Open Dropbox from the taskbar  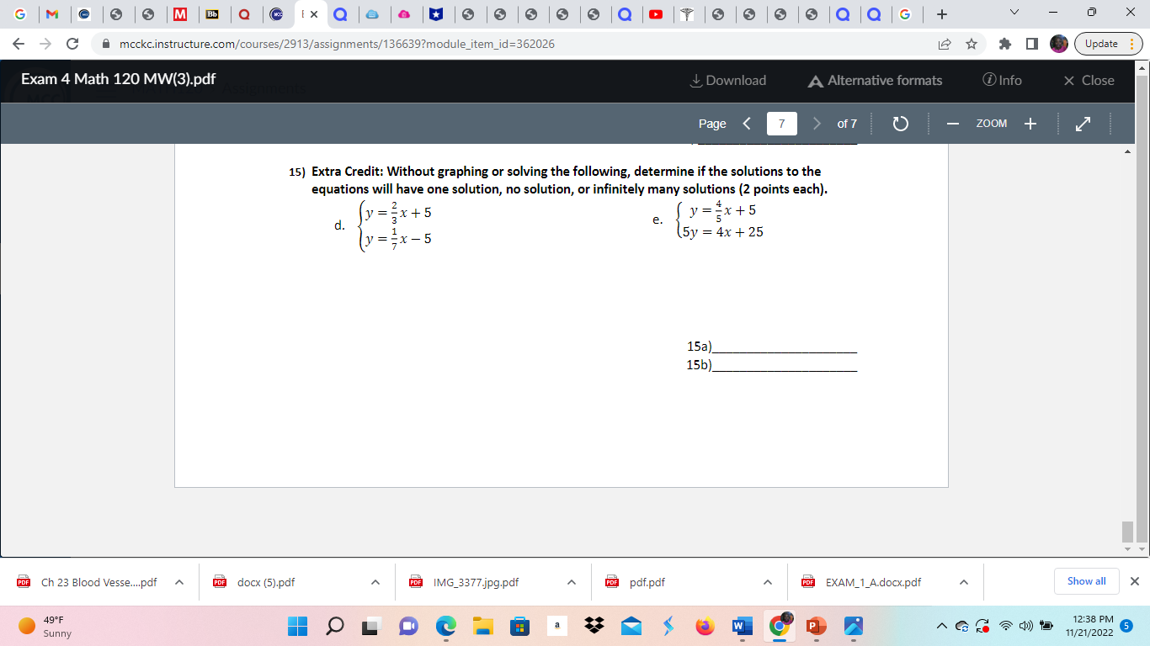tap(594, 627)
